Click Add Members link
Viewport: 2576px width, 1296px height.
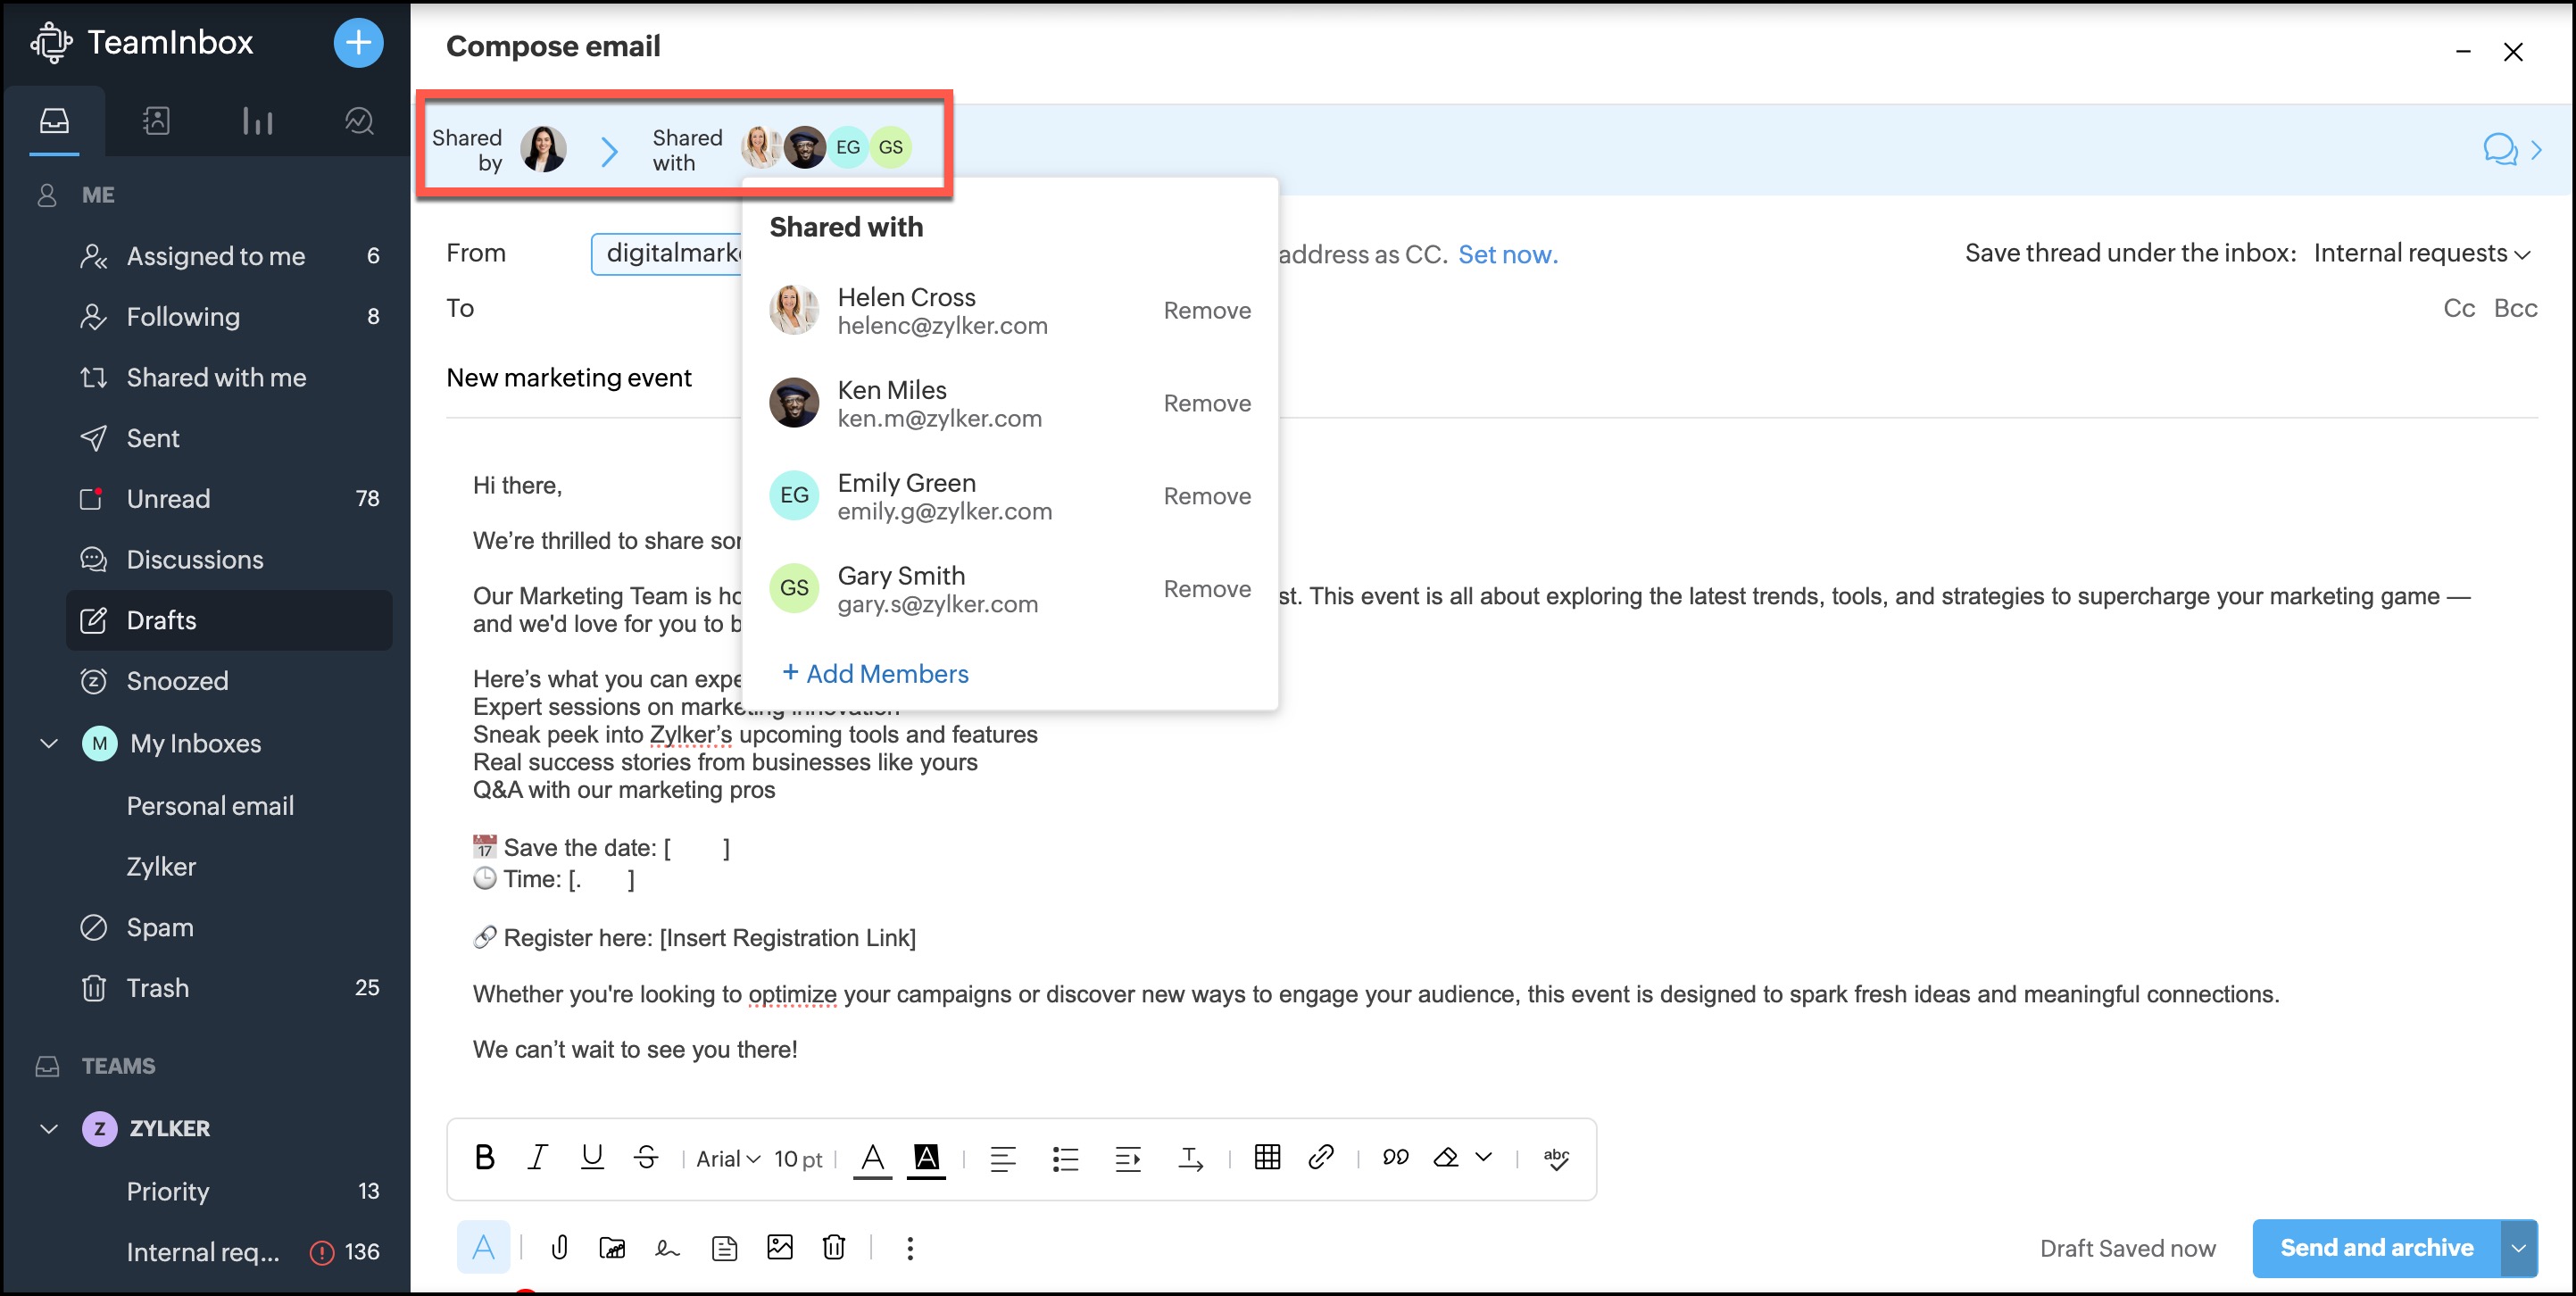pos(875,674)
